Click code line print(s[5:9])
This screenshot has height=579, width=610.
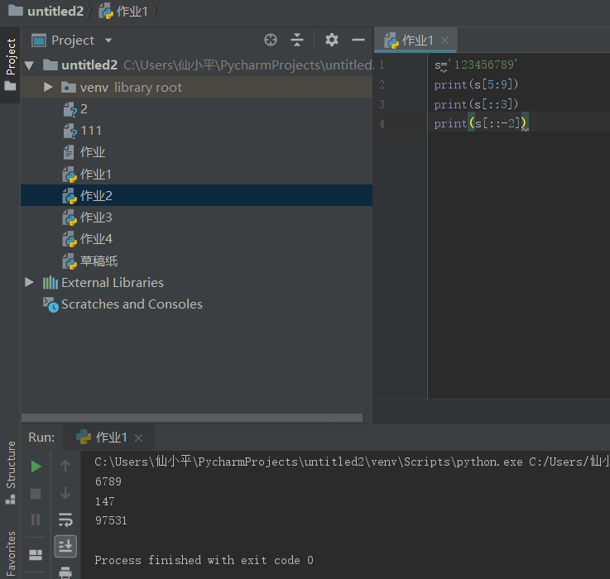pos(476,84)
